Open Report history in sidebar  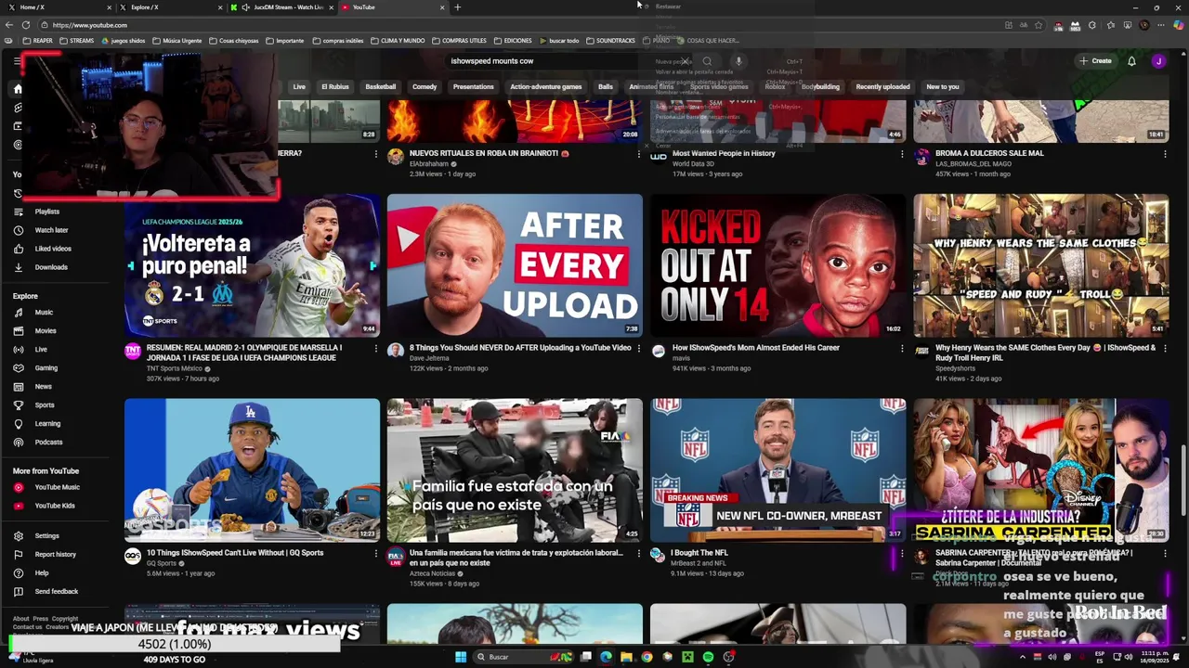(x=55, y=555)
